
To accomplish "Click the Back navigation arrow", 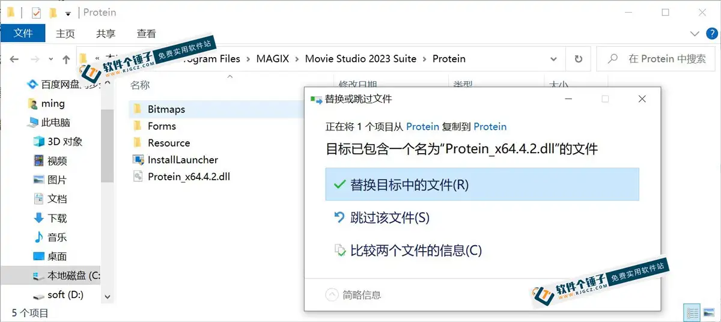I will (x=14, y=59).
